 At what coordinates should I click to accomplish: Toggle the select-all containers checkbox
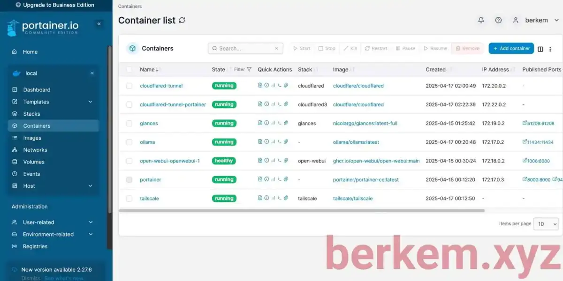(x=129, y=69)
